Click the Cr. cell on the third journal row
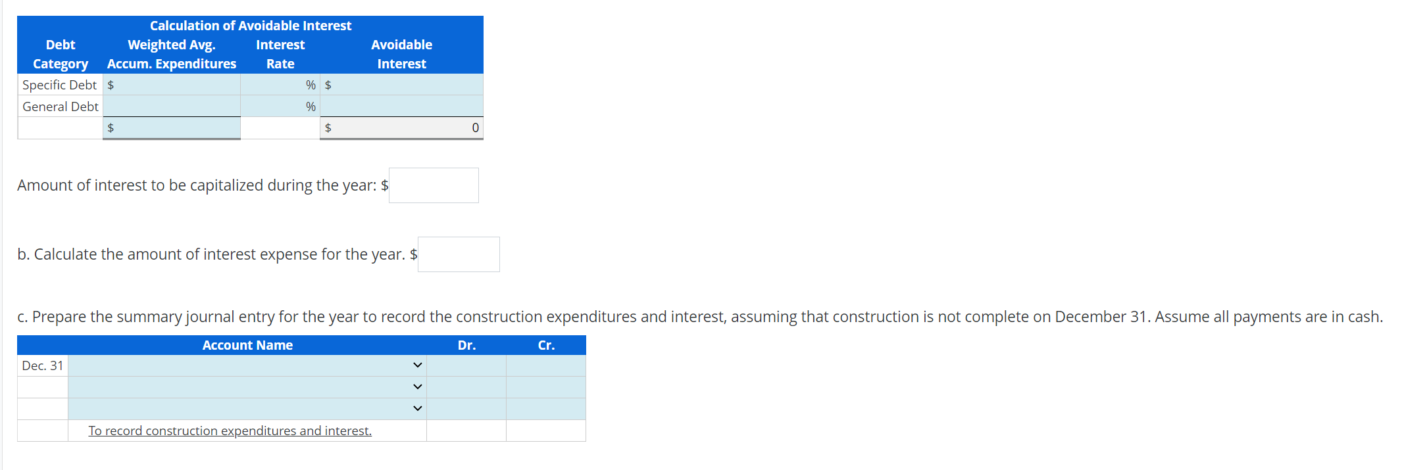The height and width of the screenshot is (470, 1402). click(x=545, y=408)
